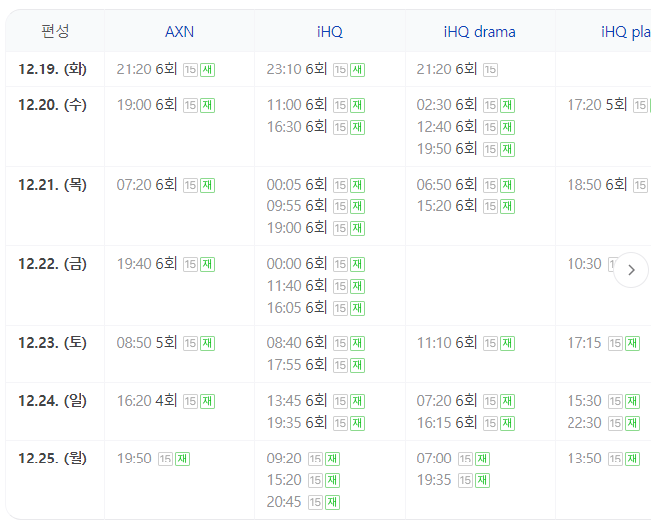The height and width of the screenshot is (528, 651).
Task: Select the 12.22. (금) date row
Action: pos(53,264)
